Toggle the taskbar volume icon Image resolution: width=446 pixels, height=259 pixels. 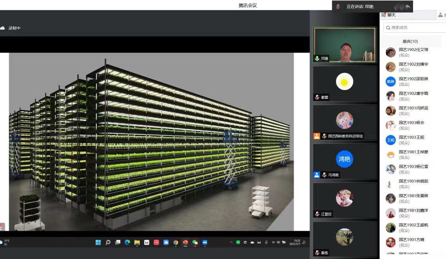coord(278,242)
